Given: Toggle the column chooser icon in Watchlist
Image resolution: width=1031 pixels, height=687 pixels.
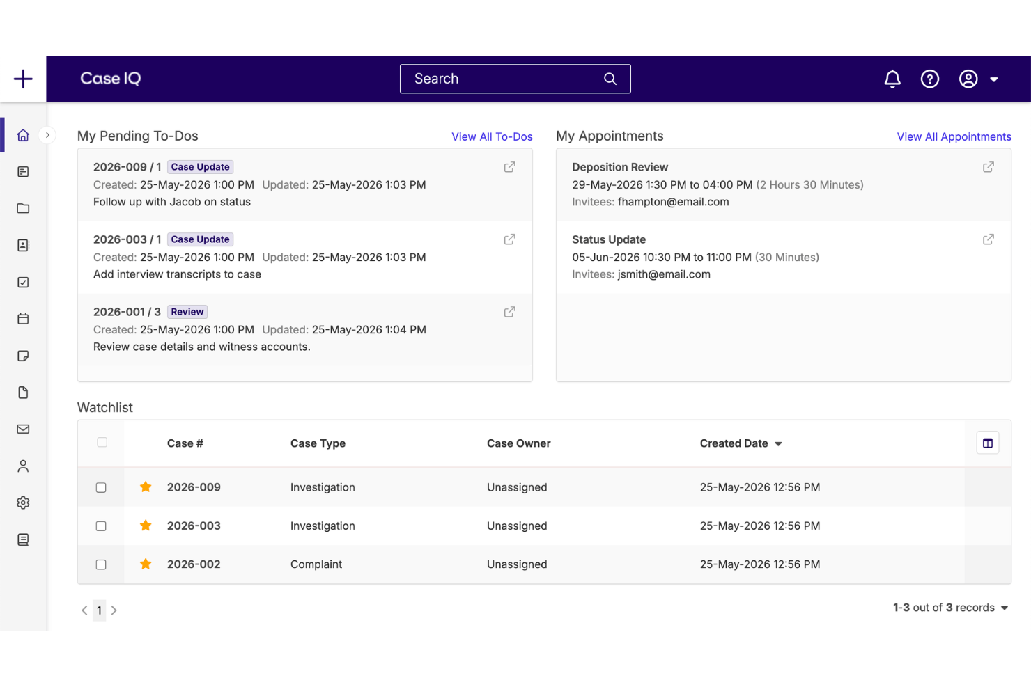Looking at the screenshot, I should (988, 443).
